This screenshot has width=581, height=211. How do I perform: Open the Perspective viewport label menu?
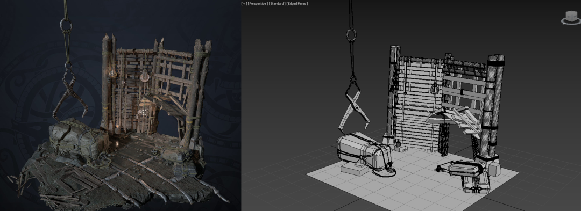[257, 3]
